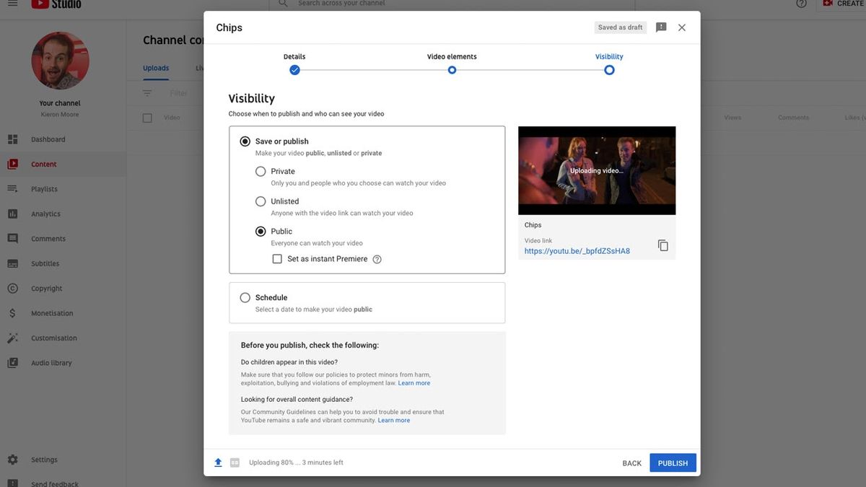
Task: Select the Monetisation sidebar icon
Action: [x=12, y=313]
